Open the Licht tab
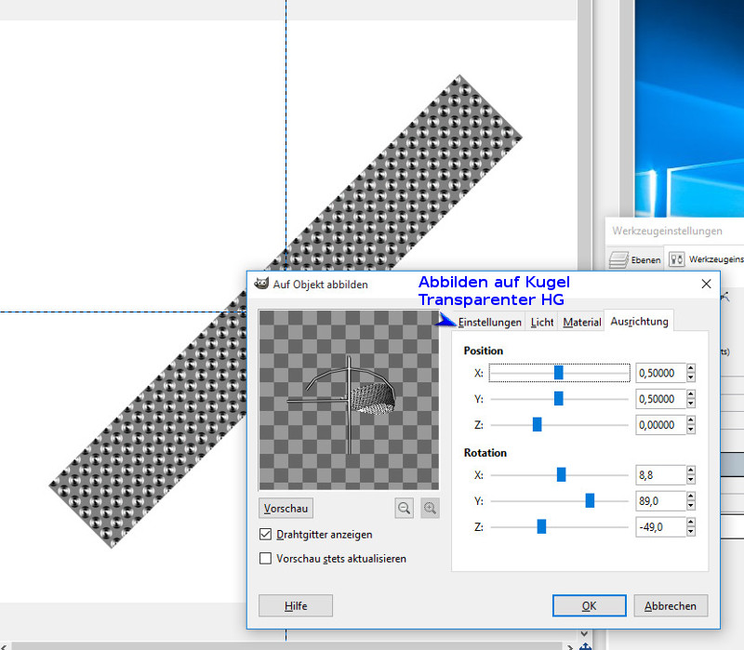Image resolution: width=744 pixels, height=650 pixels. (542, 322)
